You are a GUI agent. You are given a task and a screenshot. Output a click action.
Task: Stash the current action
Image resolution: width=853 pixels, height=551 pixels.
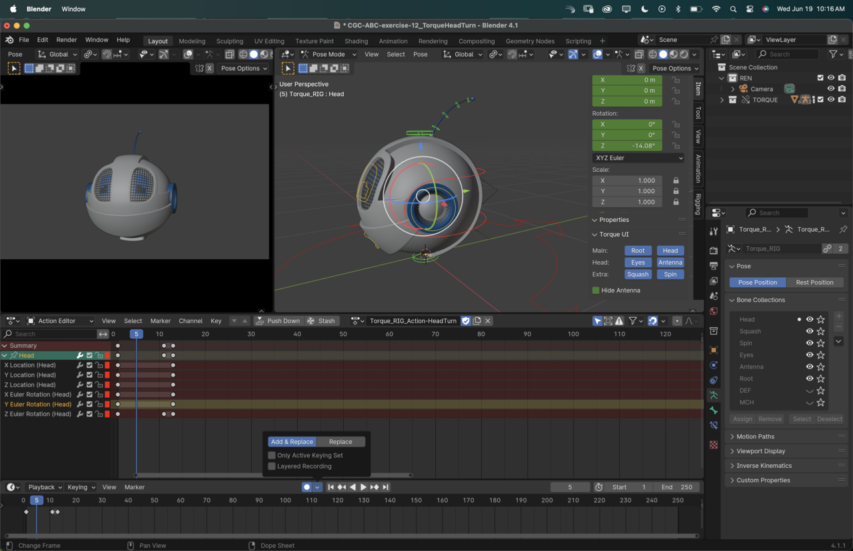(321, 320)
